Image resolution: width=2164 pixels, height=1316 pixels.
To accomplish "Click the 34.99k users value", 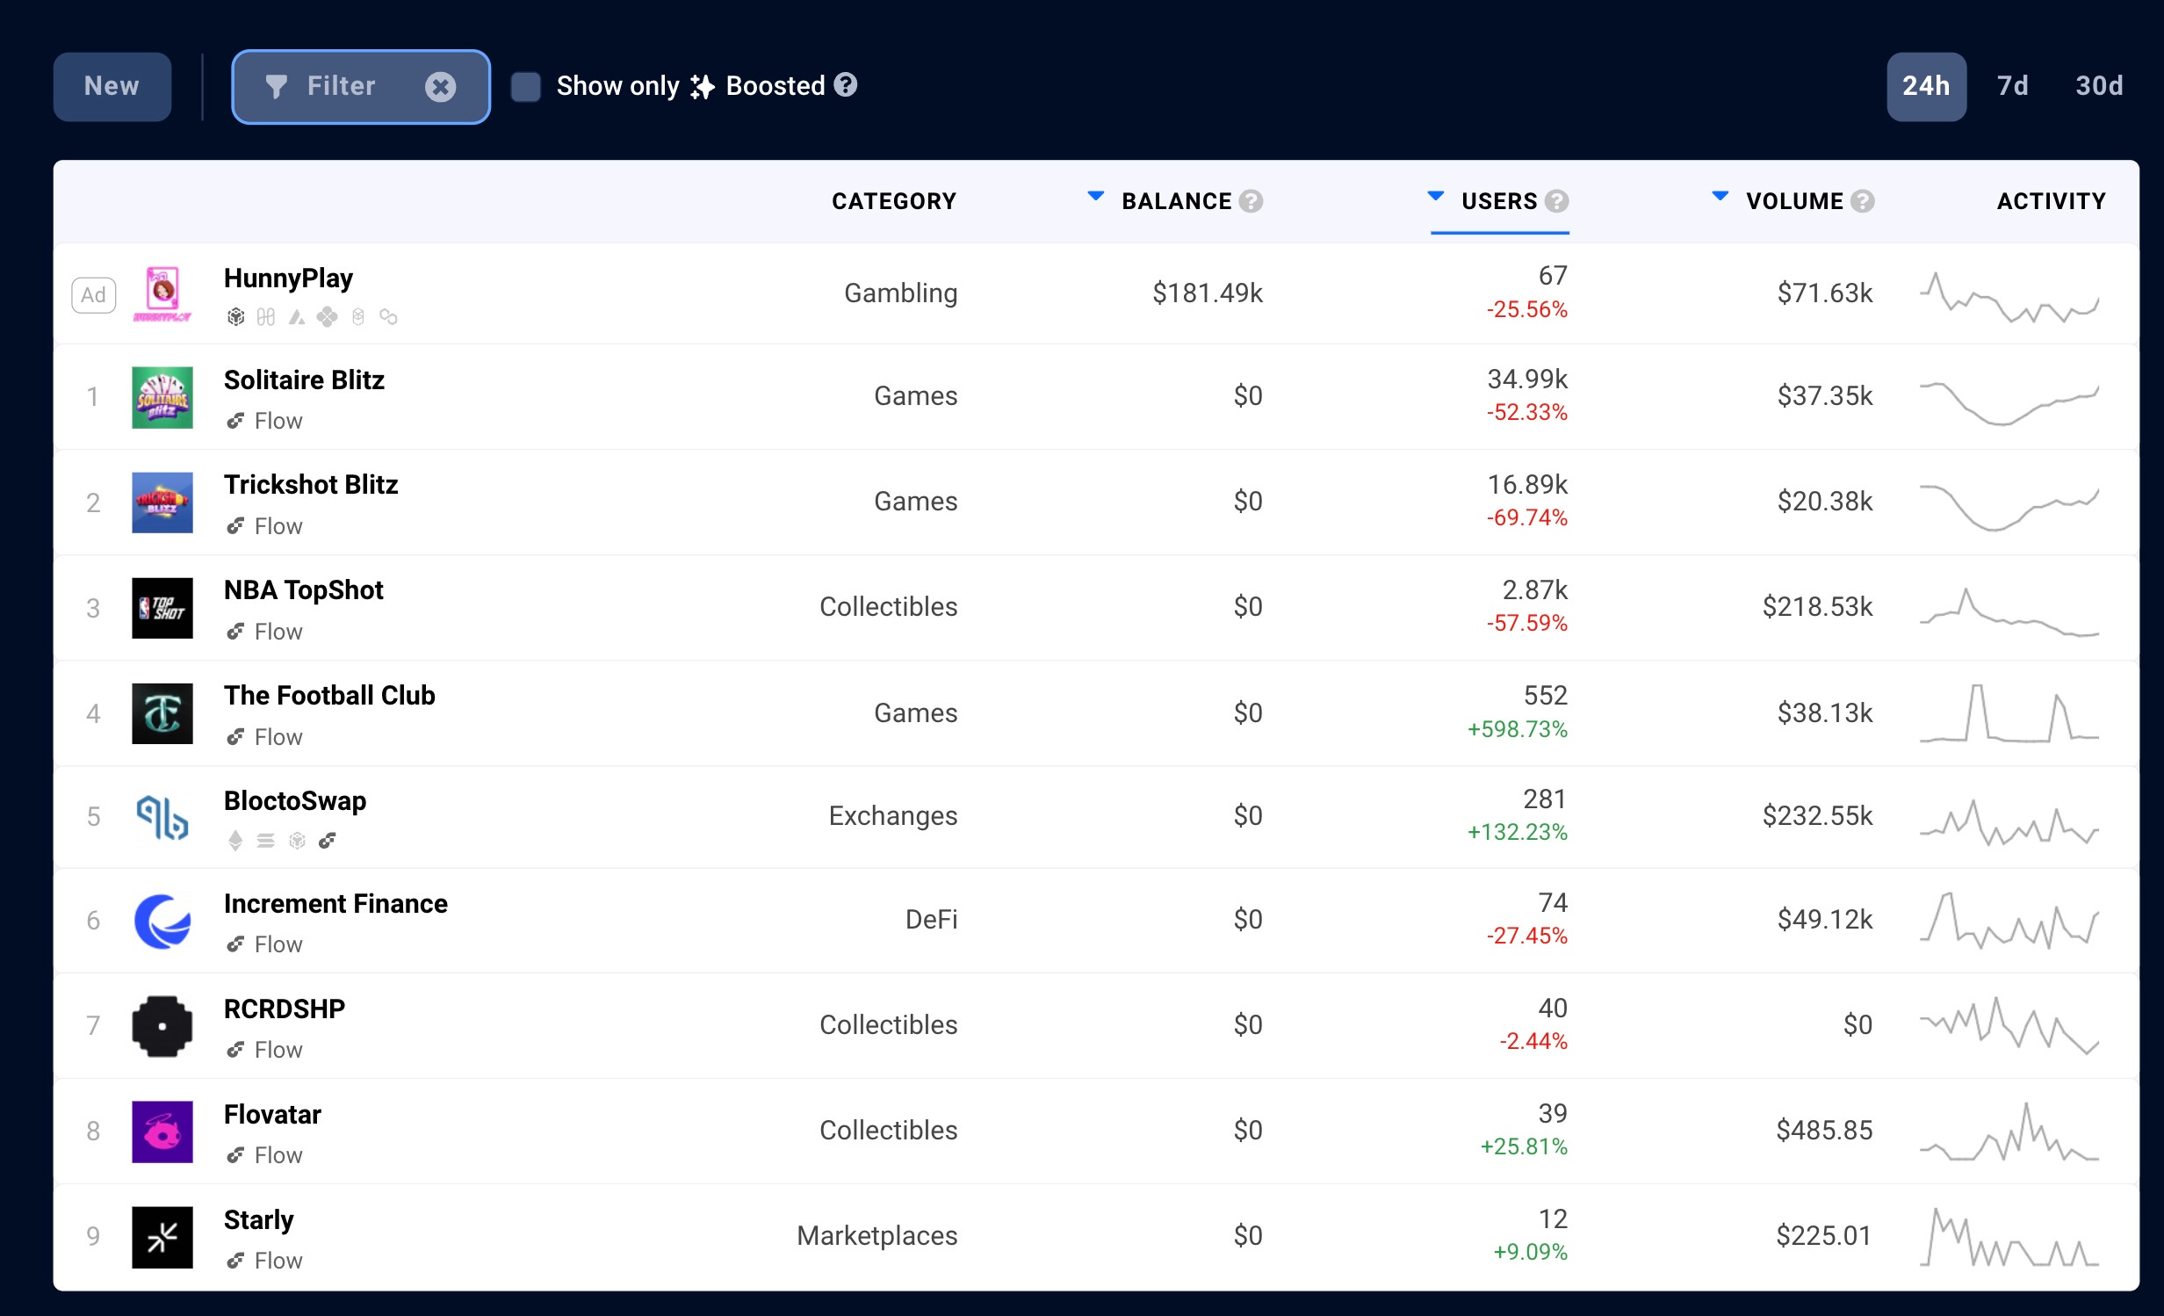I will (1527, 379).
